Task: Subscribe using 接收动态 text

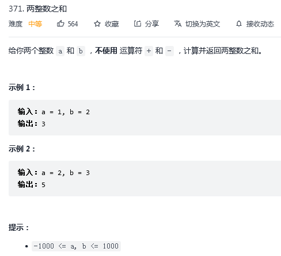Action: [x=260, y=24]
